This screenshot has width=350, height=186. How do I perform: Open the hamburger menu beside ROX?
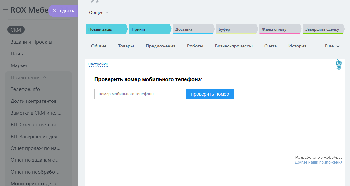coord(5,10)
